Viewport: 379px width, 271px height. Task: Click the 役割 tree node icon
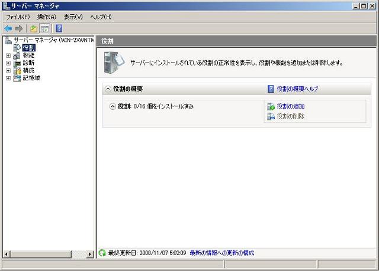[17, 48]
